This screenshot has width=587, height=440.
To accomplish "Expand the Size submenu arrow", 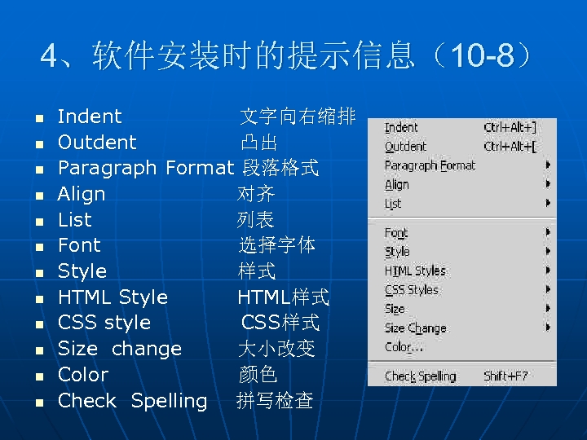I will click(x=548, y=308).
